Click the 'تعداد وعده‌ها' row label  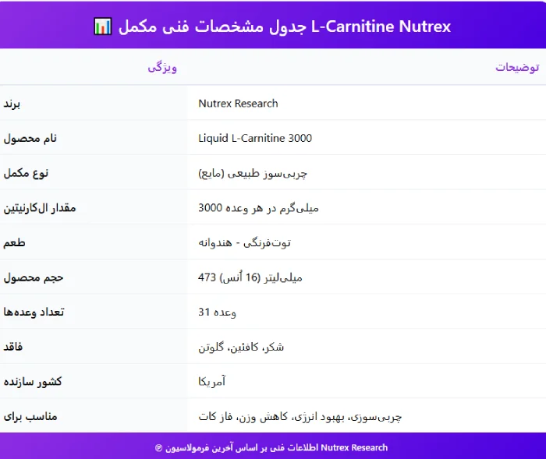click(x=34, y=312)
